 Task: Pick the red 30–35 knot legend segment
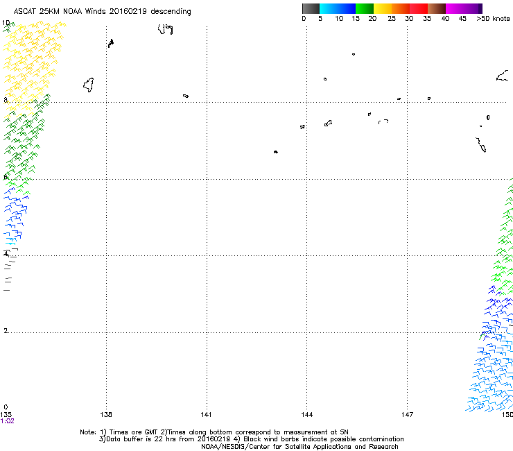[x=419, y=8]
